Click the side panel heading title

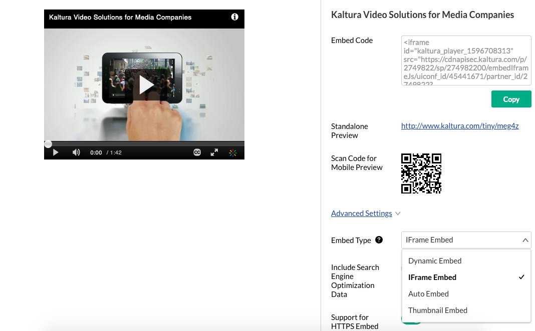tap(422, 14)
